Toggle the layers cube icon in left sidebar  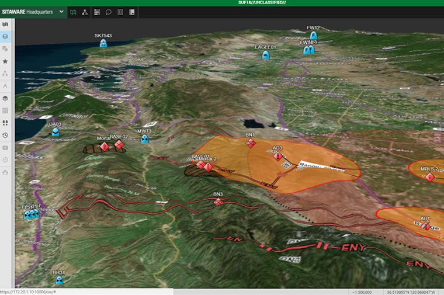pos(5,36)
